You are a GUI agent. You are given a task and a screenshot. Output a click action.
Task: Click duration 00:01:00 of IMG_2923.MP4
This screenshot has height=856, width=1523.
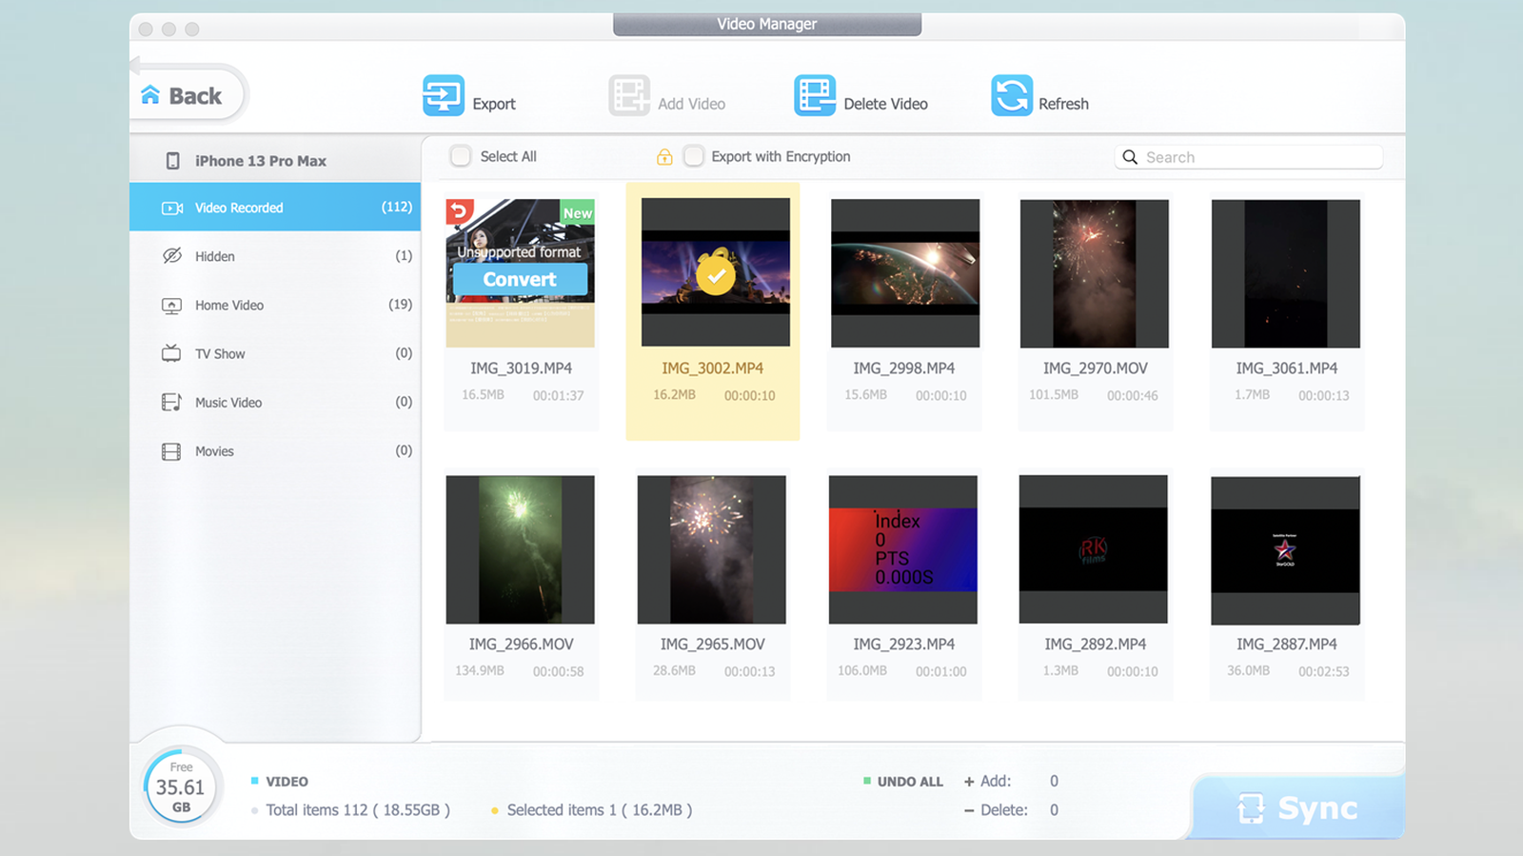point(941,671)
